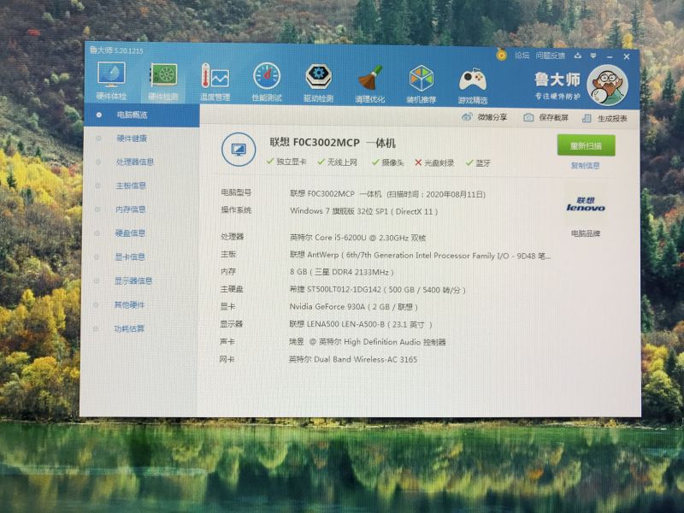684x513 pixels.
Task: Open the 温度管理 temperature management tool
Action: [215, 82]
